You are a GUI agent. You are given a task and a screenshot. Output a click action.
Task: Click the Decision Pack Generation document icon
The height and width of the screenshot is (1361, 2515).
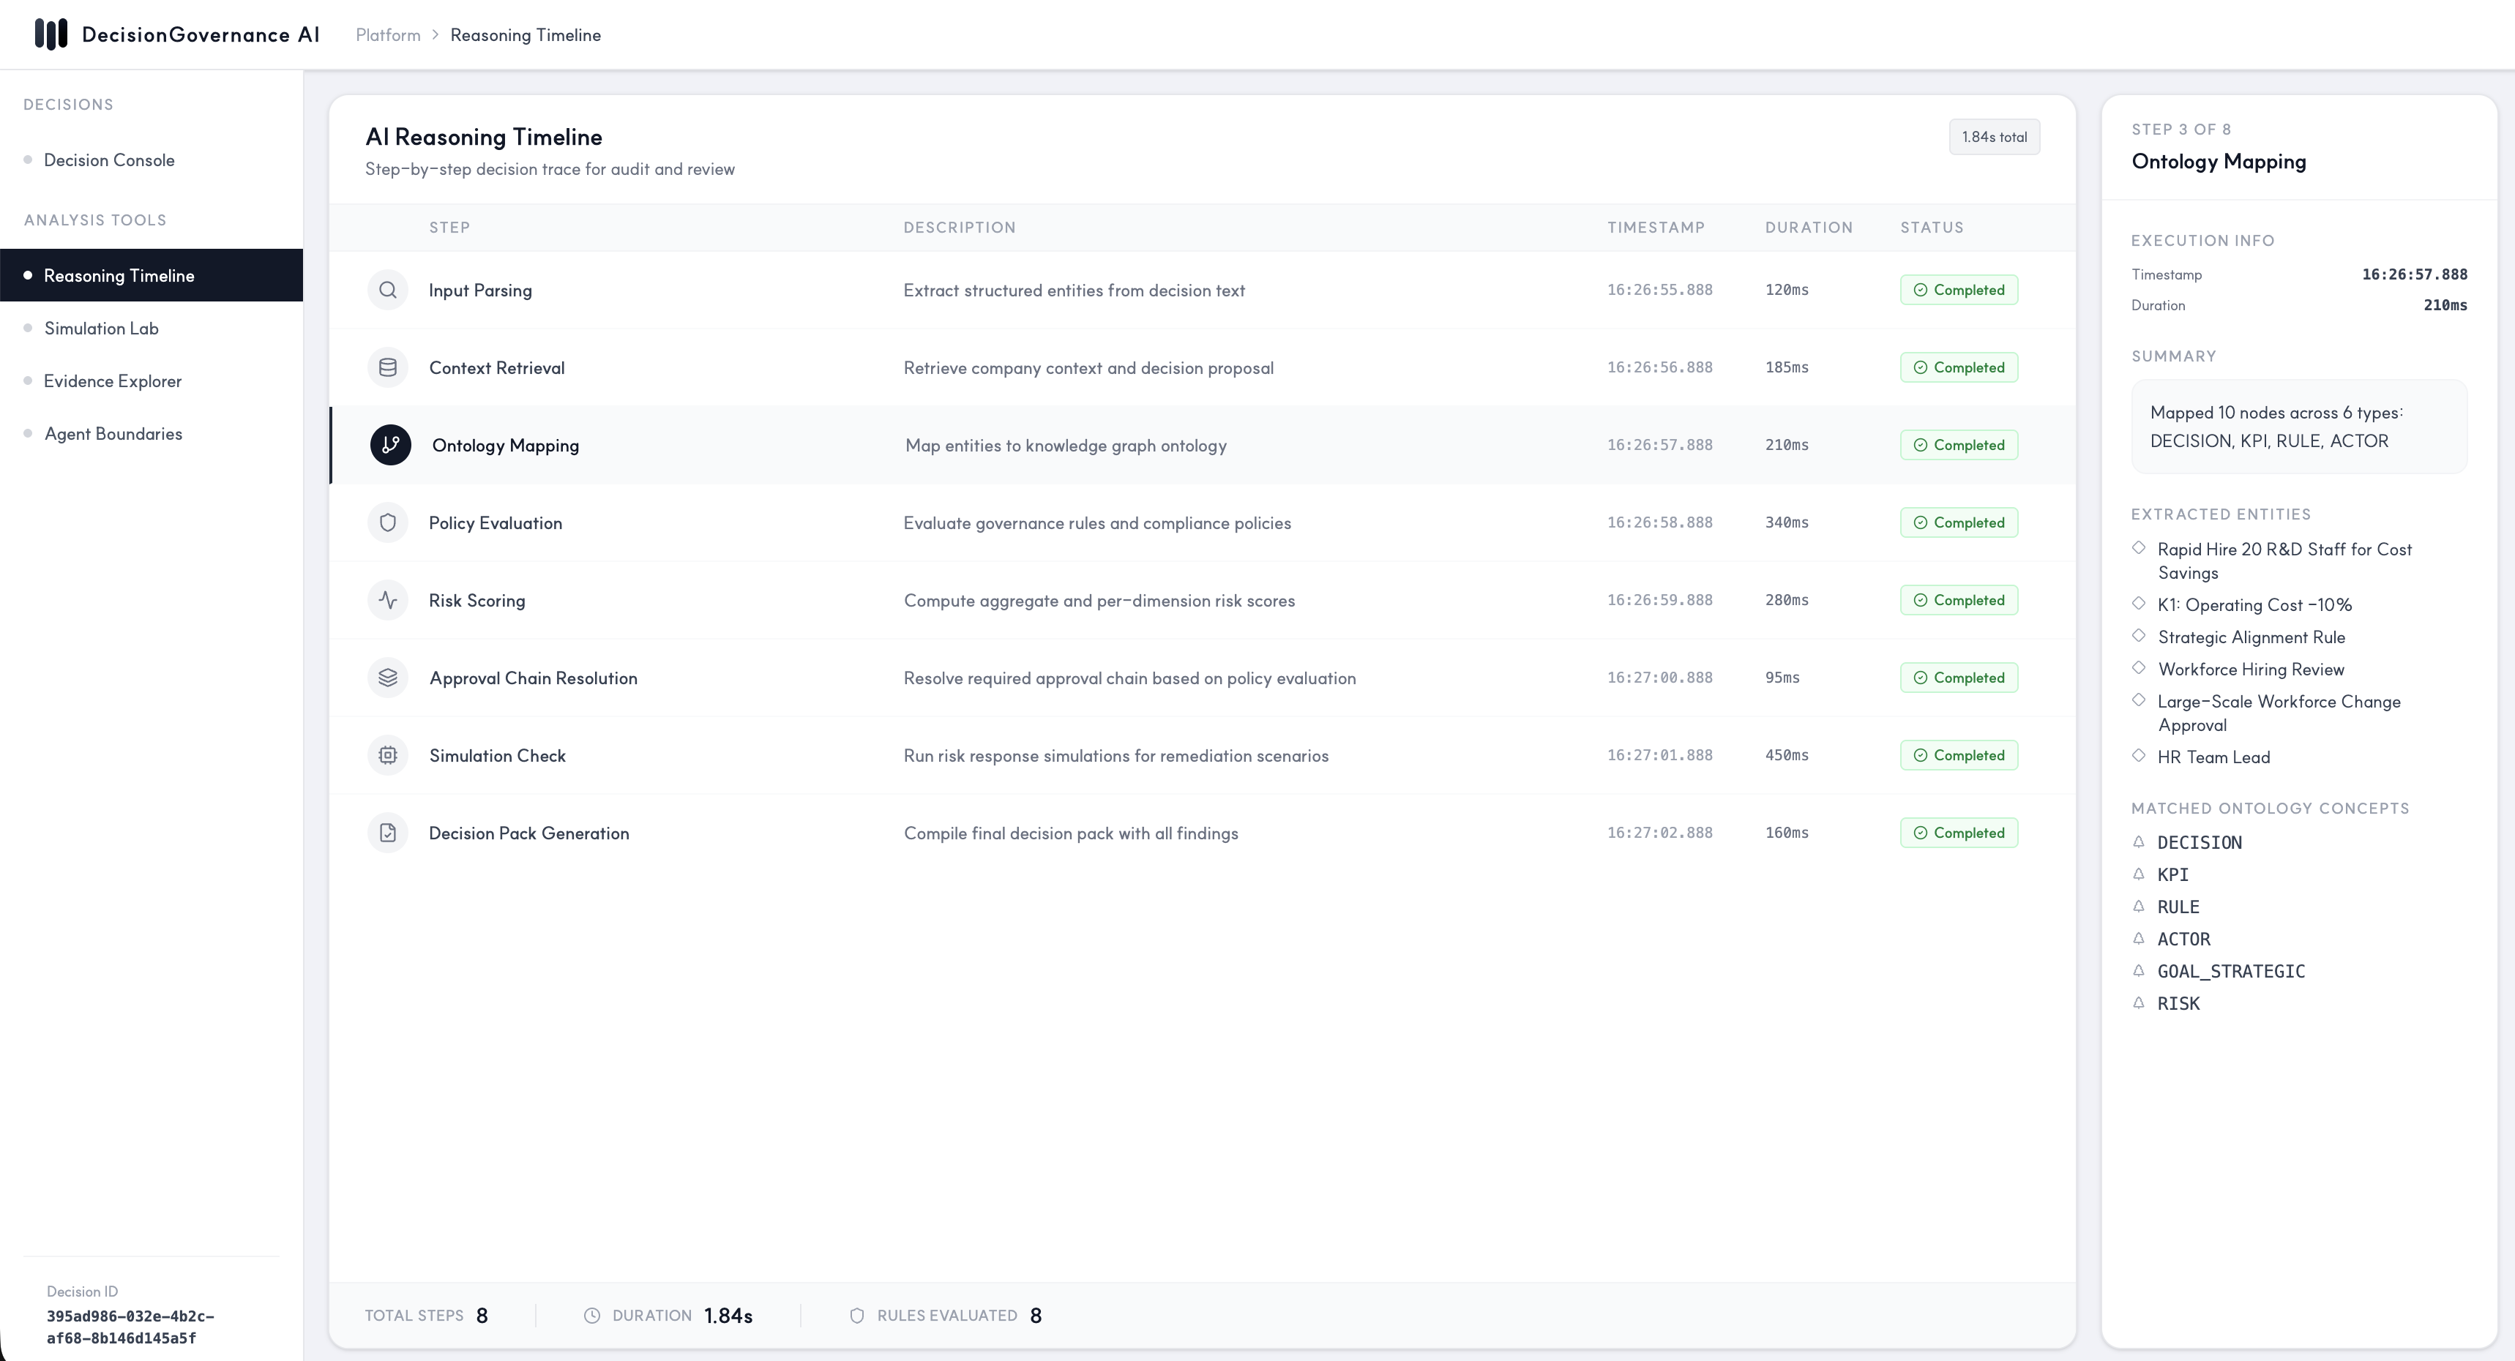(388, 833)
